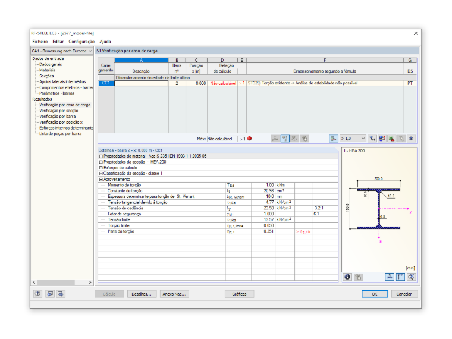Select Comprimentos efetivos - barras tree item
Screen dimensions: 452x339
[66, 87]
